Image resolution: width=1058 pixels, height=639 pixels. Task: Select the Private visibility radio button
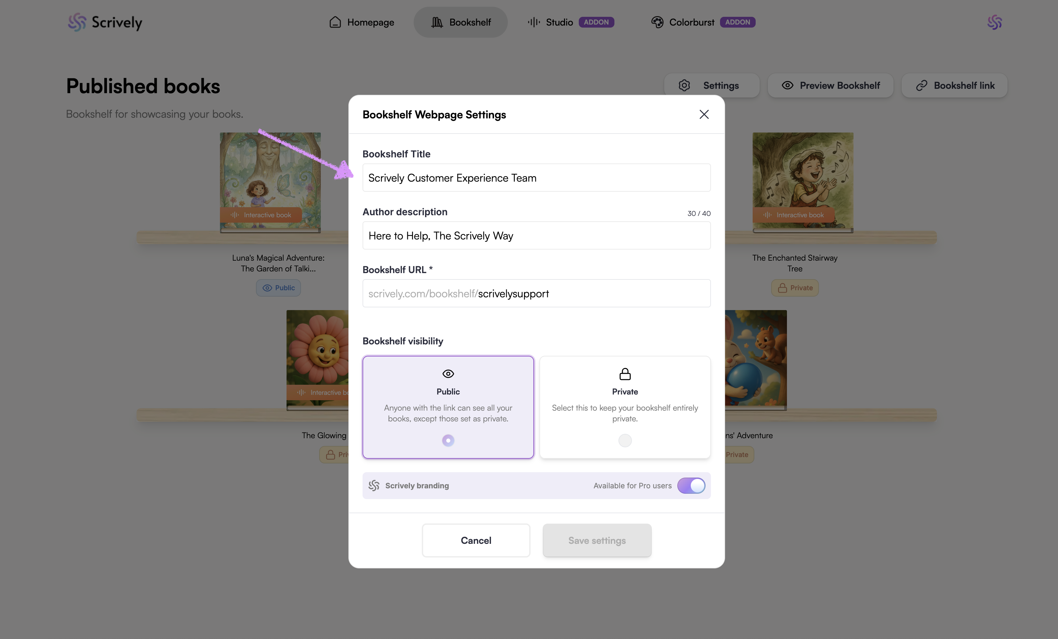(625, 440)
